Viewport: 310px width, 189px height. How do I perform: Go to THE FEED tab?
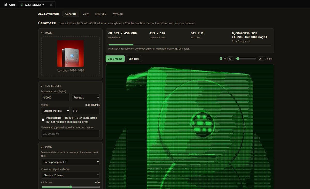100,14
